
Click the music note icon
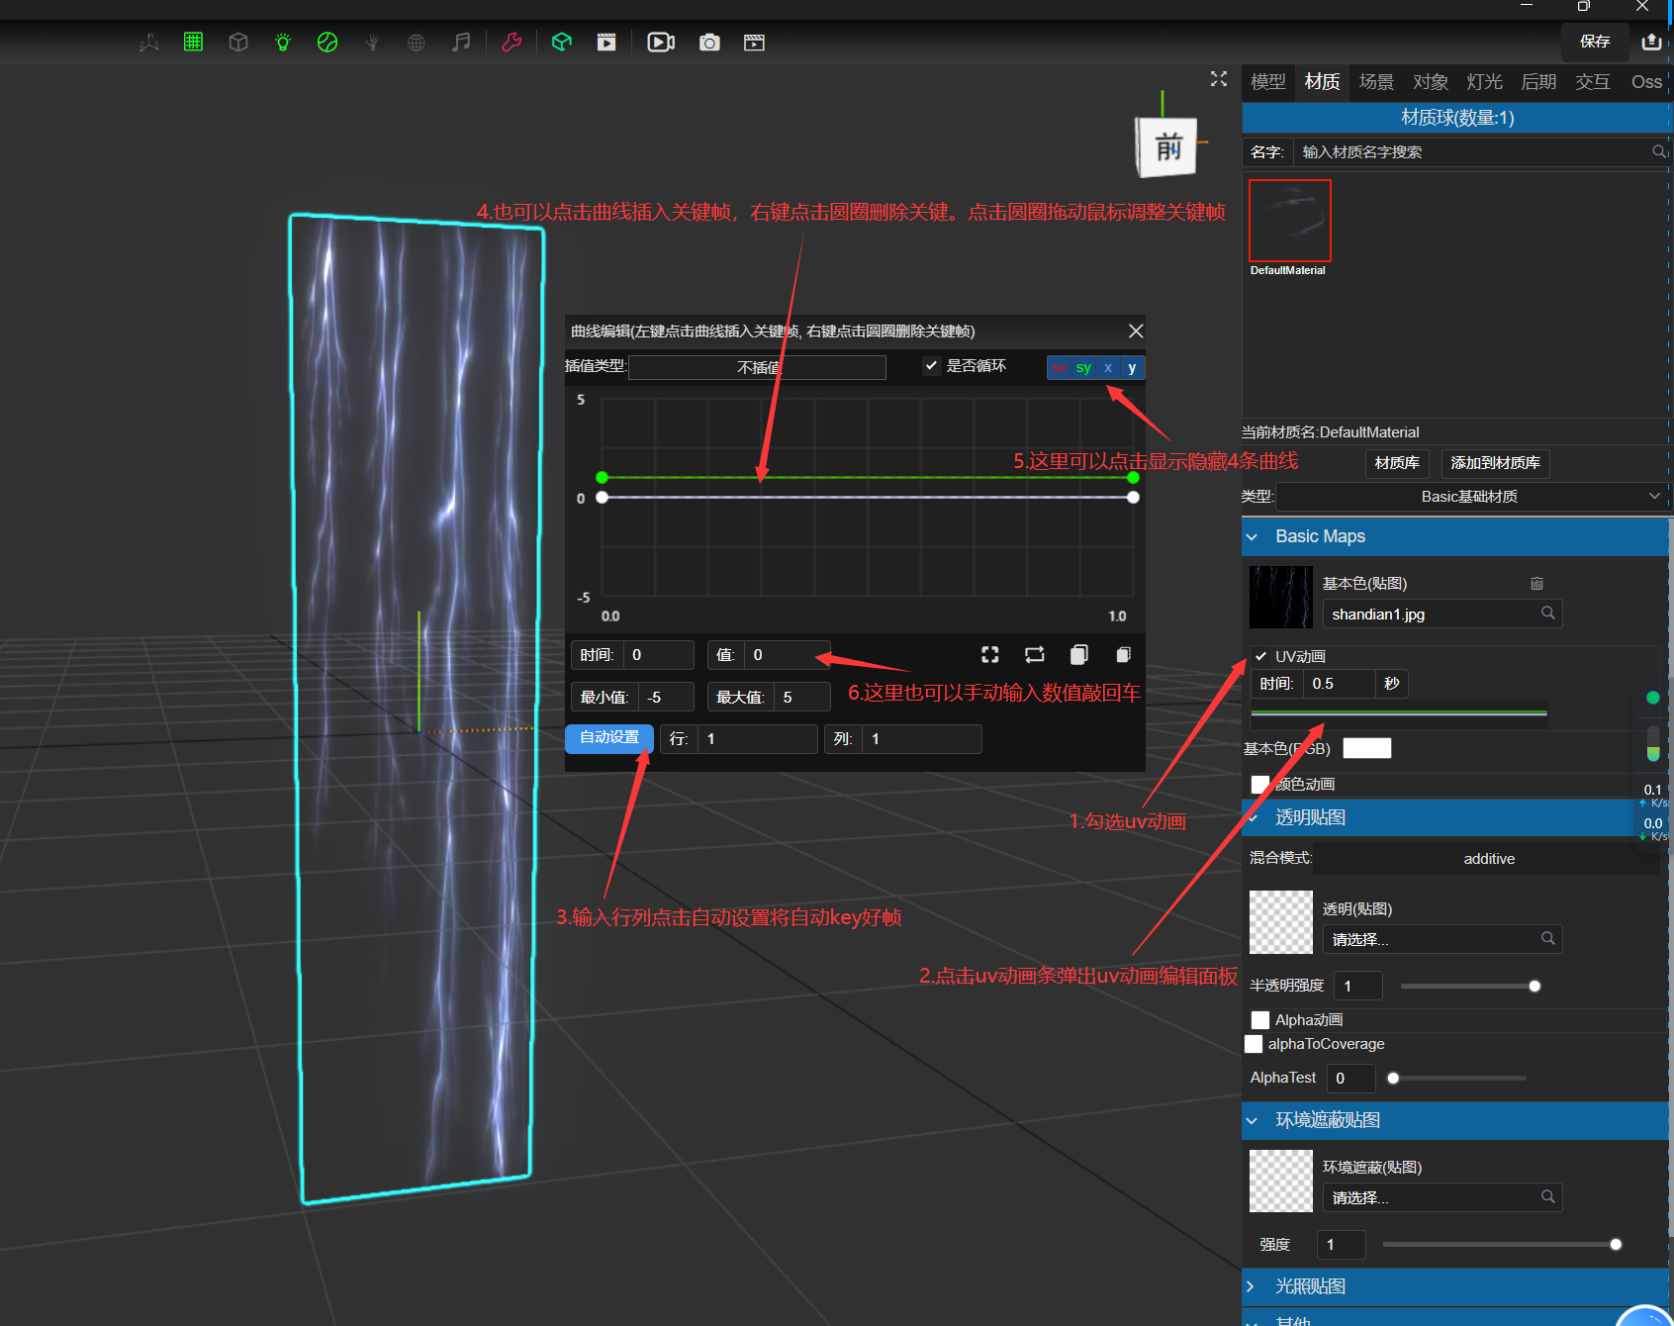coord(461,43)
